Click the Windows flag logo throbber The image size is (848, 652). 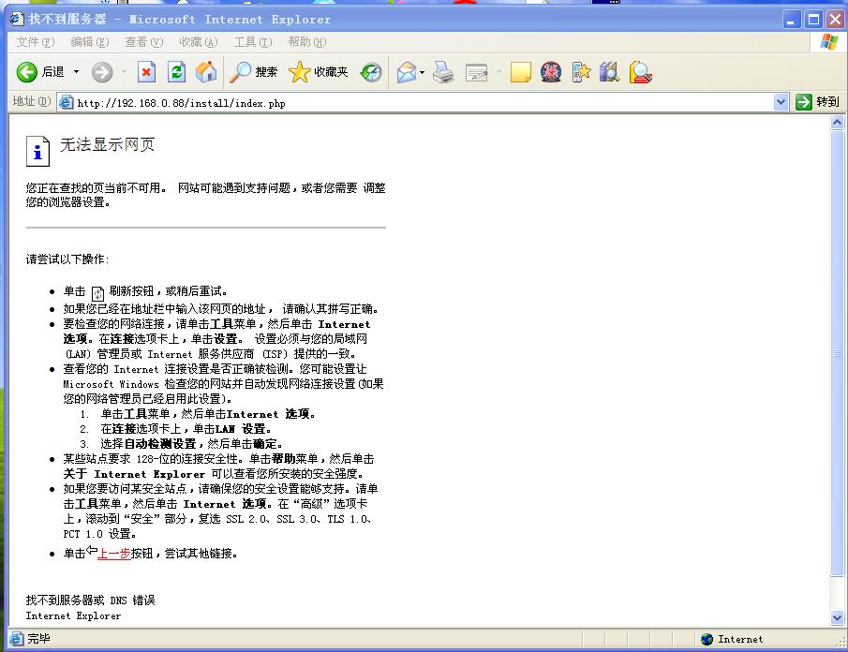828,41
